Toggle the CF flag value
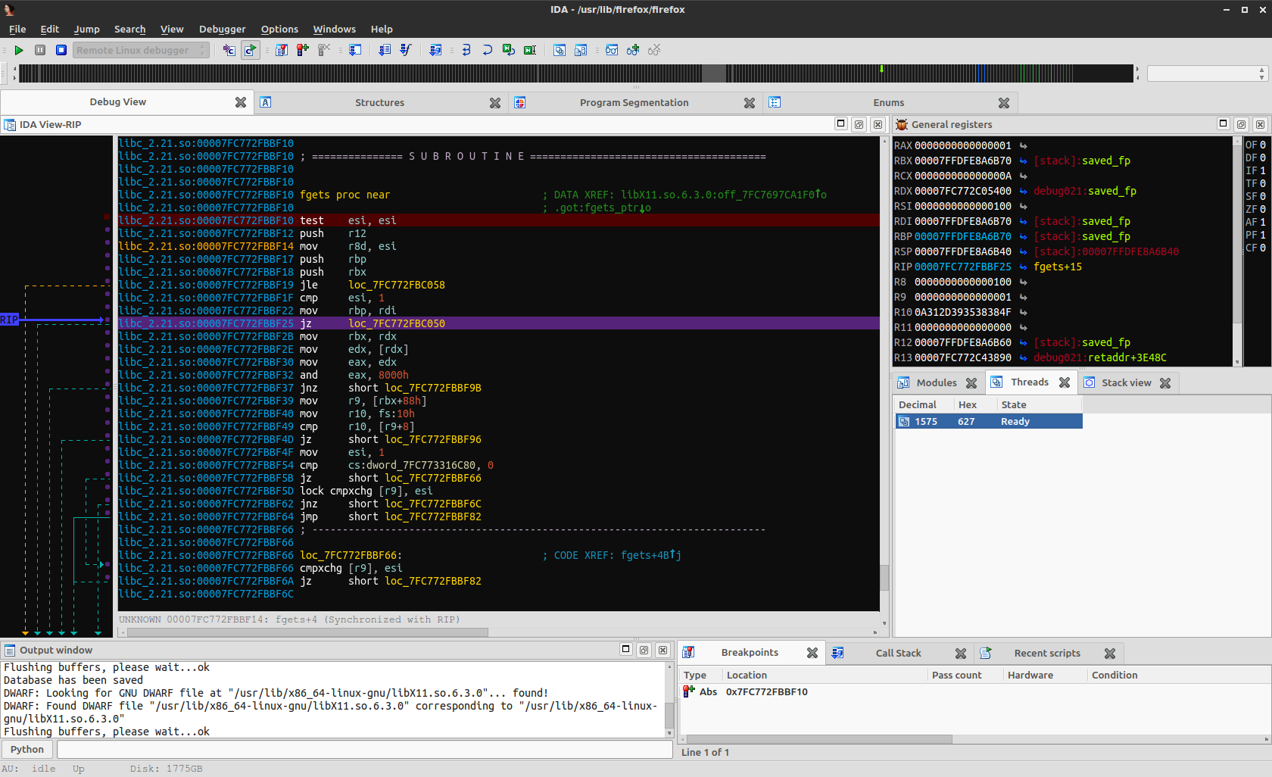This screenshot has width=1272, height=777. click(1262, 248)
